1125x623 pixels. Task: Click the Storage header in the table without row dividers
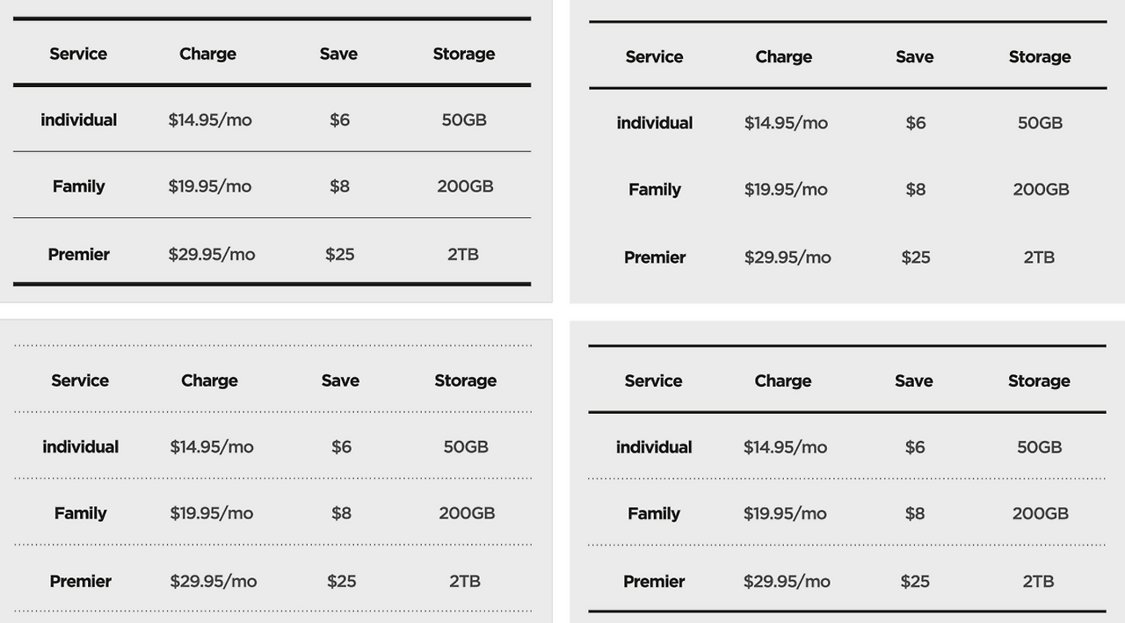pyautogui.click(x=1040, y=56)
